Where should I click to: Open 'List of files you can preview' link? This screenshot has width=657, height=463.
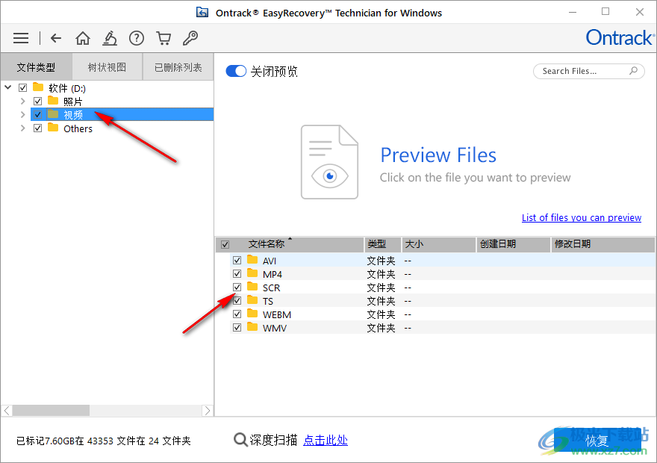click(x=581, y=217)
